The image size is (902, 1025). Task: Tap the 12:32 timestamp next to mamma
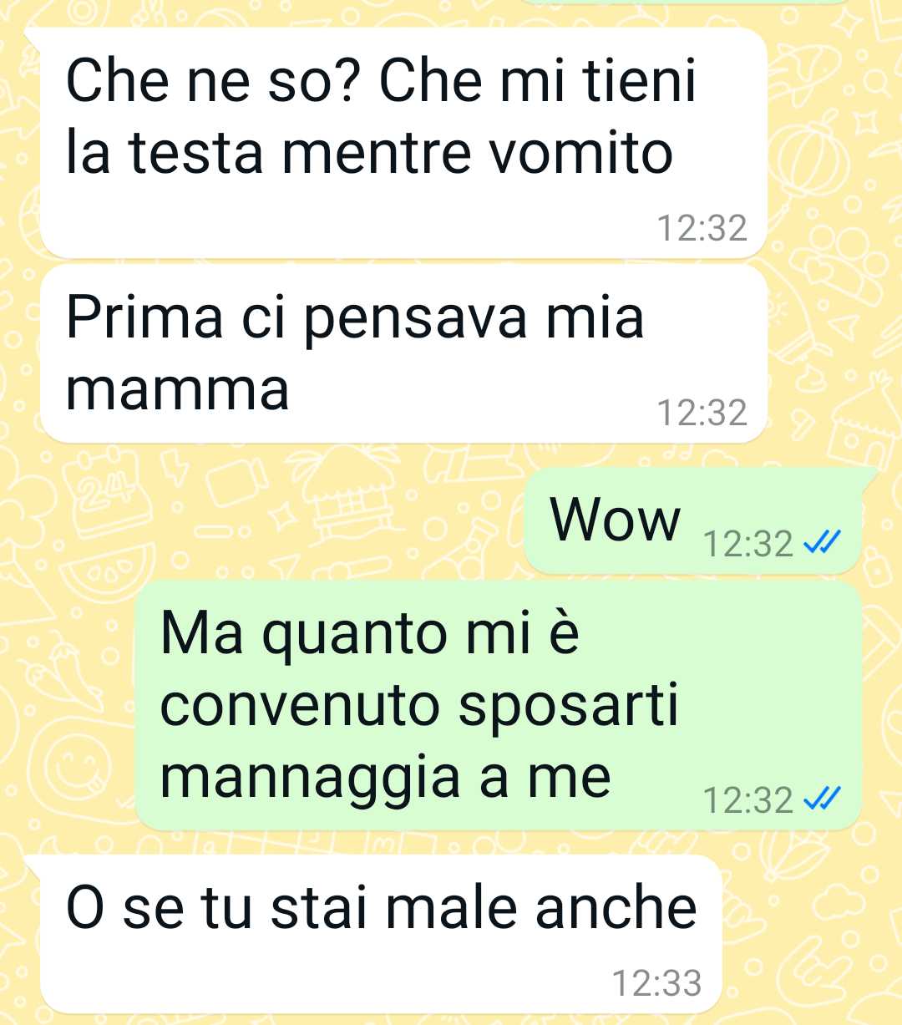[702, 413]
